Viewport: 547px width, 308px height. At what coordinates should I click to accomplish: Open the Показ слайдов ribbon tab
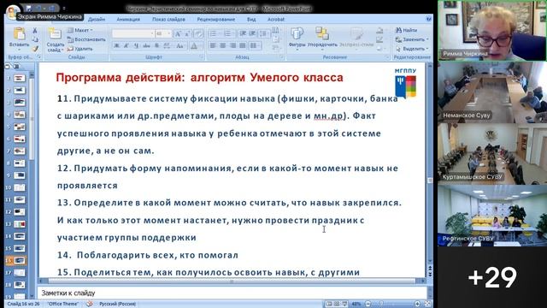[168, 20]
